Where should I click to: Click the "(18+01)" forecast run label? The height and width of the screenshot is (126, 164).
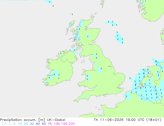point(154,120)
